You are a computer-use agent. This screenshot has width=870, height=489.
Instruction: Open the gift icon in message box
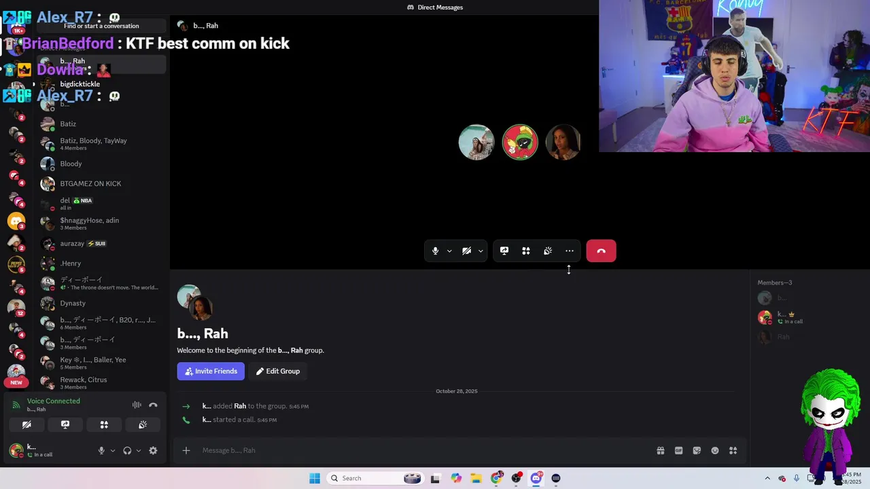pyautogui.click(x=661, y=450)
